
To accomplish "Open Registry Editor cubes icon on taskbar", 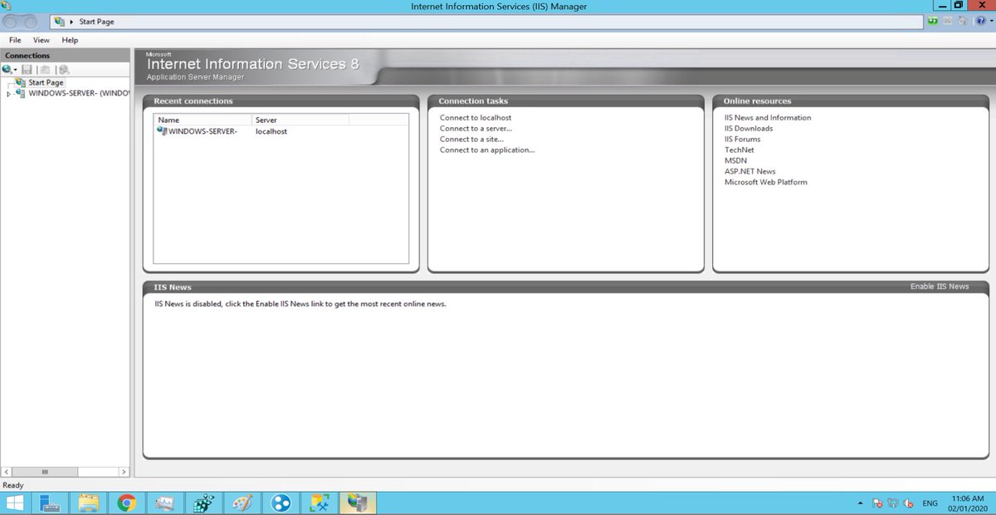I will coord(203,503).
